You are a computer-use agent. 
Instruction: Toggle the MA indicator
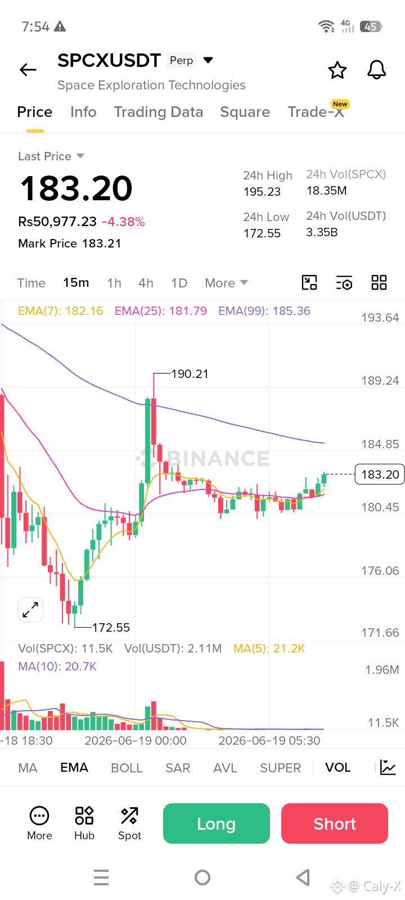[x=28, y=768]
